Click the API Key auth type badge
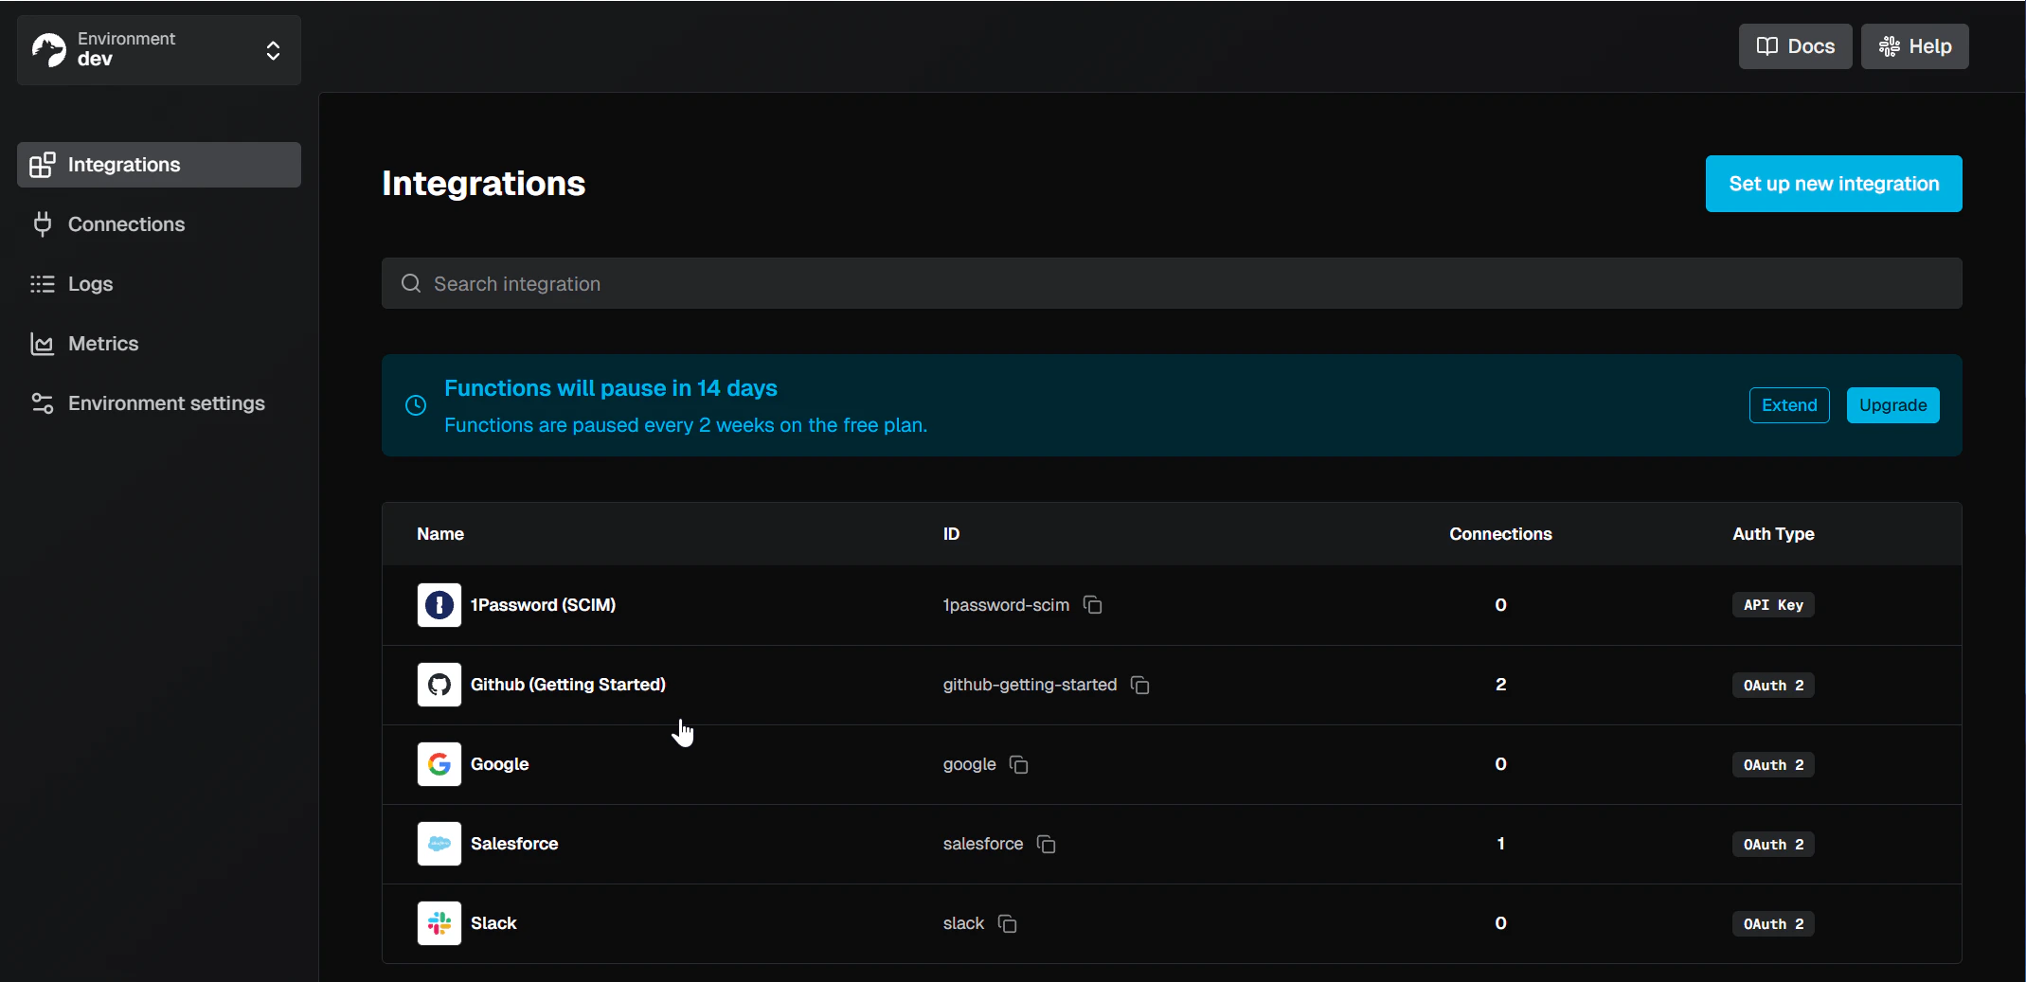 1773,605
